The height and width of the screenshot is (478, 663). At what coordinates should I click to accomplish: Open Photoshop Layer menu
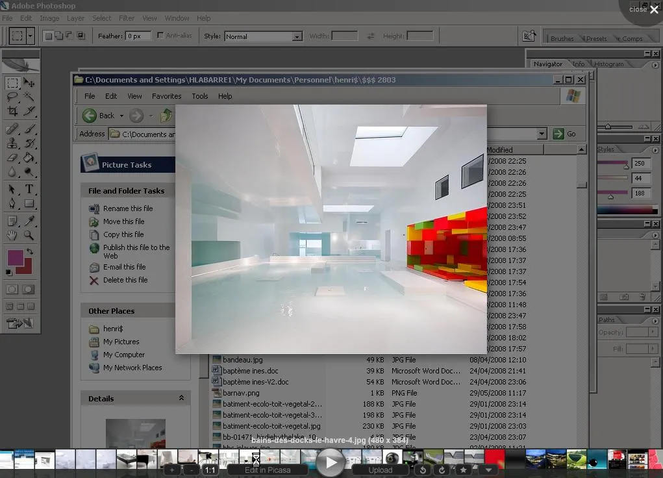pyautogui.click(x=76, y=18)
